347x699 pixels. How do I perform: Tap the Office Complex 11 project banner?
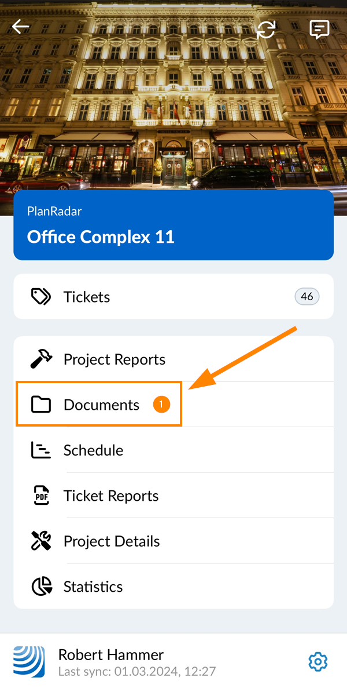pos(173,225)
